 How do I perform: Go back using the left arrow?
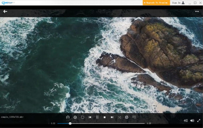pos(5,12)
